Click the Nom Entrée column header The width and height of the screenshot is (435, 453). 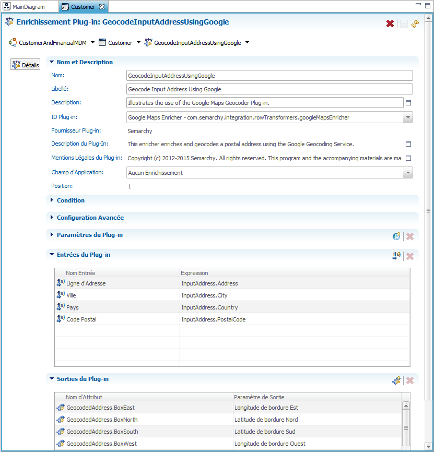122,273
